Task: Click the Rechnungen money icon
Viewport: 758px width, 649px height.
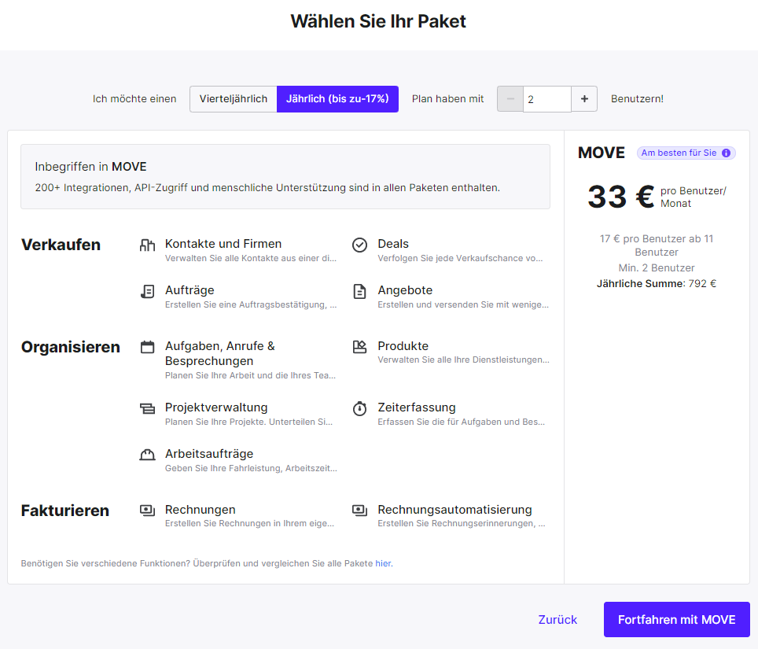Action: [148, 511]
